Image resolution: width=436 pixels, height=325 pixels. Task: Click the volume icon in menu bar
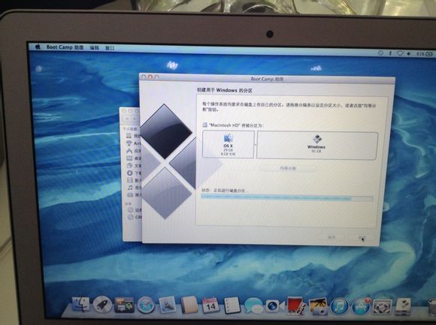(409, 53)
